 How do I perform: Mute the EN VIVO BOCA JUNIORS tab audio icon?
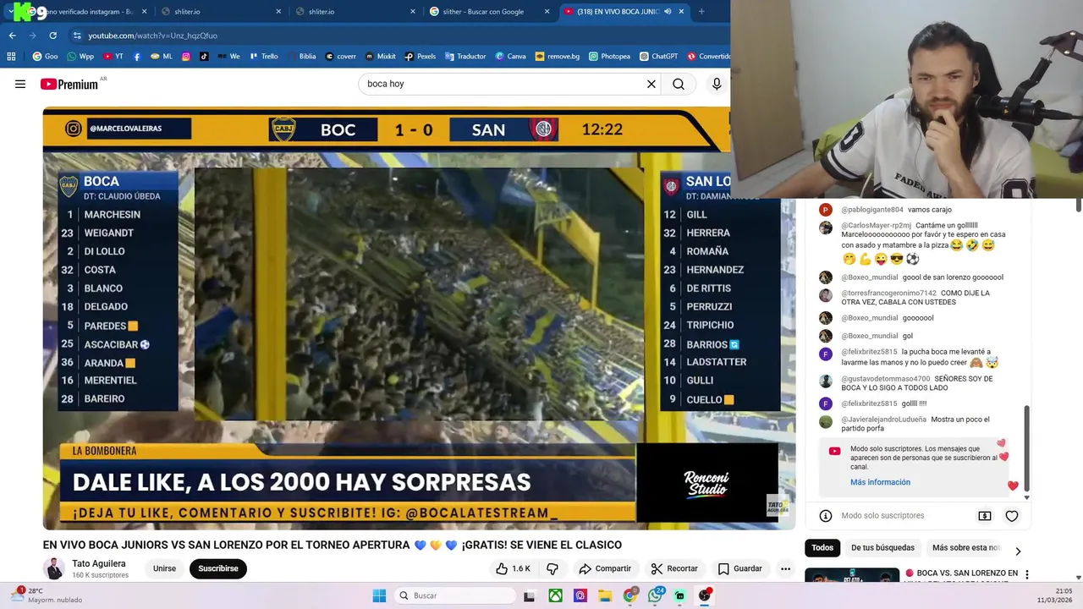pos(668,12)
